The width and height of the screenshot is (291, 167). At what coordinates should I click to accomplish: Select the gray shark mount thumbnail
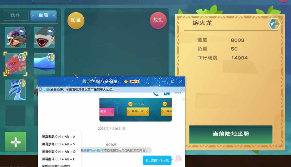(44, 37)
